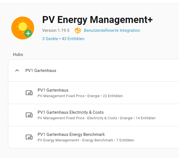Click the Energy Benchmark 7 Entitäten subtitle
This screenshot has width=179, height=158.
(x=86, y=140)
